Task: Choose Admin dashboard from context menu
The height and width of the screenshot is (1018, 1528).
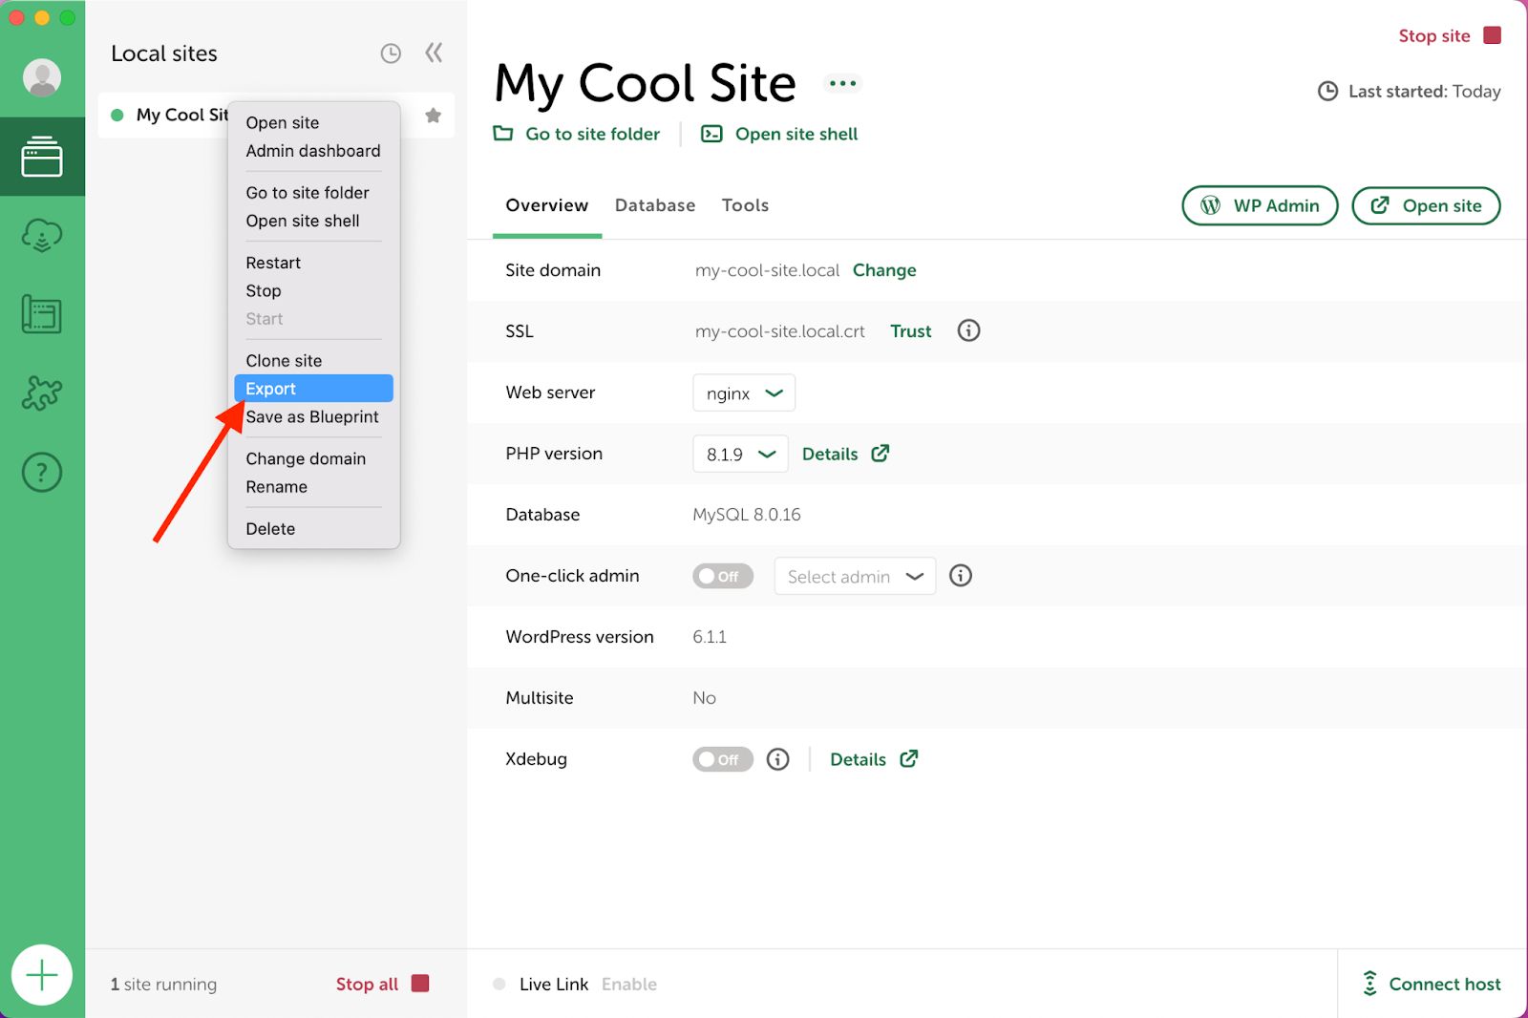Action: coord(313,151)
